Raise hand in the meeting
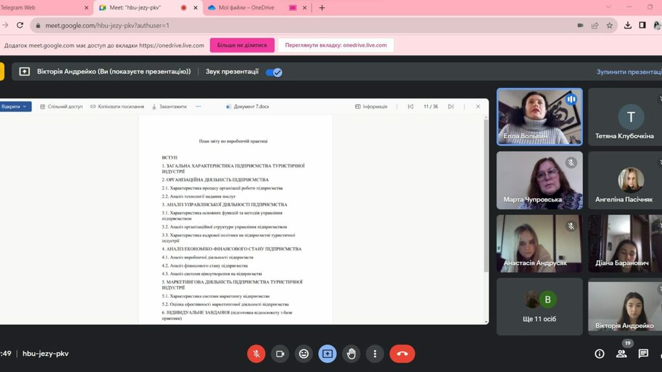Screen dimensions: 662x372 click(352, 354)
